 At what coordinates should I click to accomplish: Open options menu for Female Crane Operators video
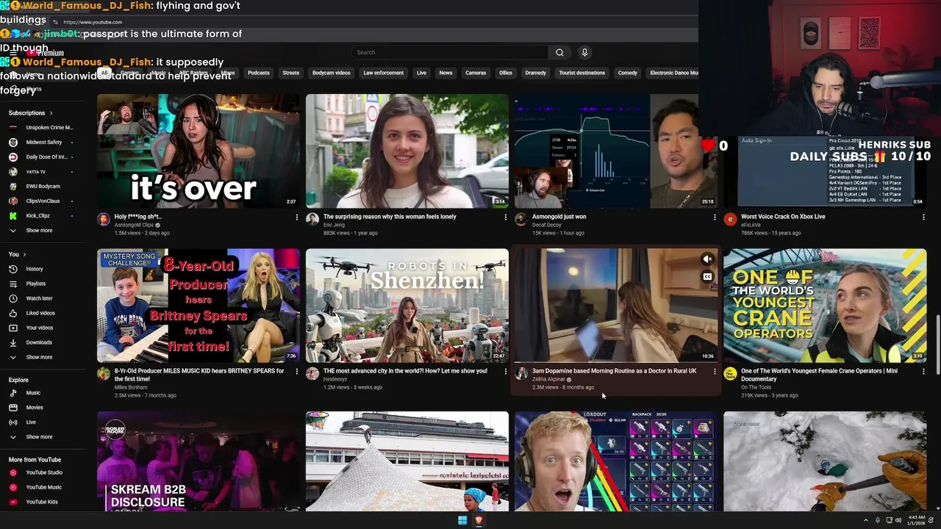pyautogui.click(x=923, y=372)
